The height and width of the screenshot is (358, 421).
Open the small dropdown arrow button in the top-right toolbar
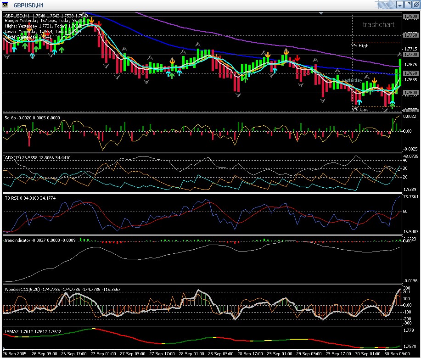click(x=400, y=4)
